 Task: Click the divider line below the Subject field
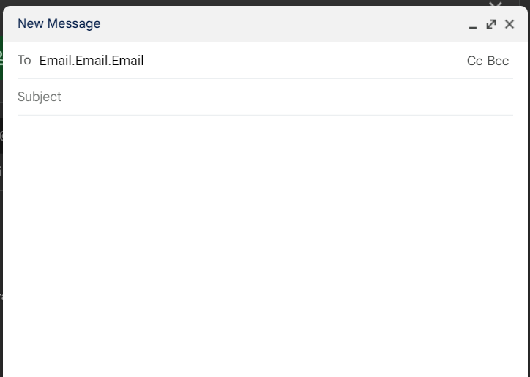point(264,115)
